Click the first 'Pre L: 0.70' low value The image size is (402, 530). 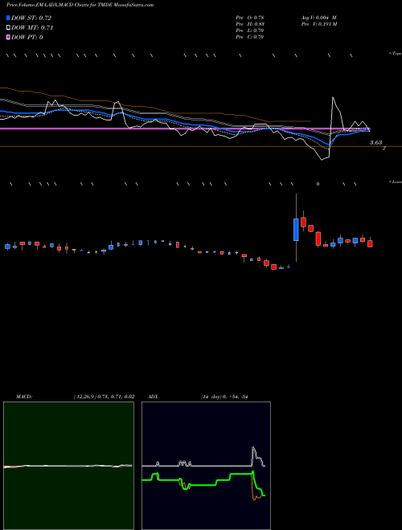point(250,31)
